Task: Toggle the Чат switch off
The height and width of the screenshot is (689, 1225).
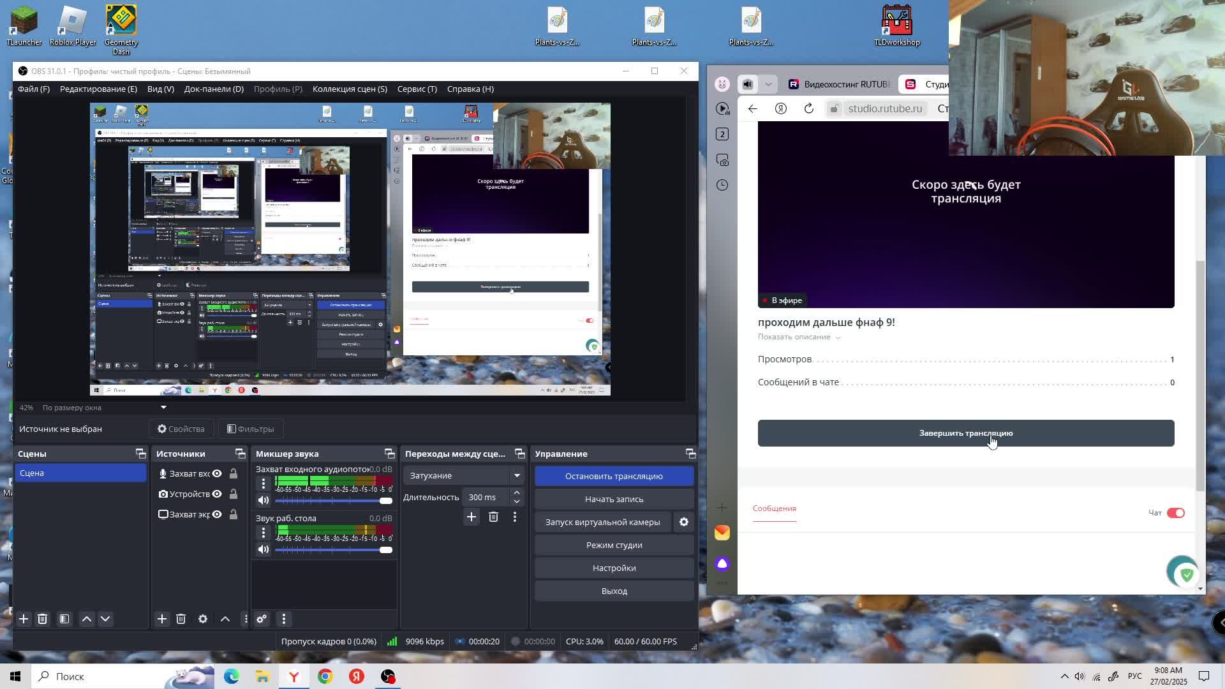Action: (x=1175, y=513)
